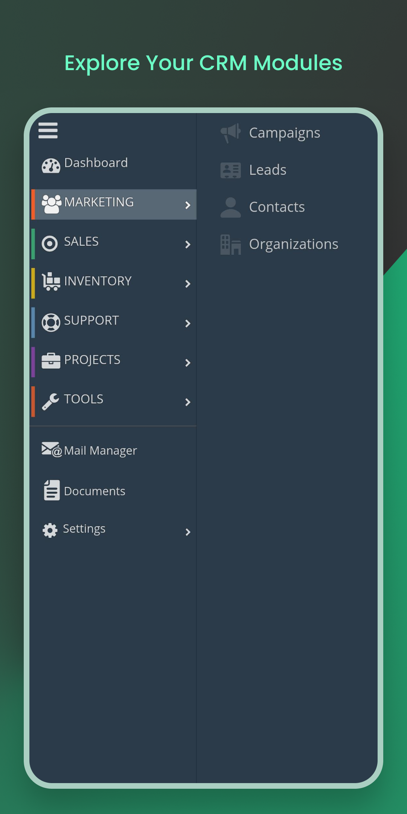Go to Contacts submenu entry
The image size is (407, 814).
pyautogui.click(x=277, y=207)
